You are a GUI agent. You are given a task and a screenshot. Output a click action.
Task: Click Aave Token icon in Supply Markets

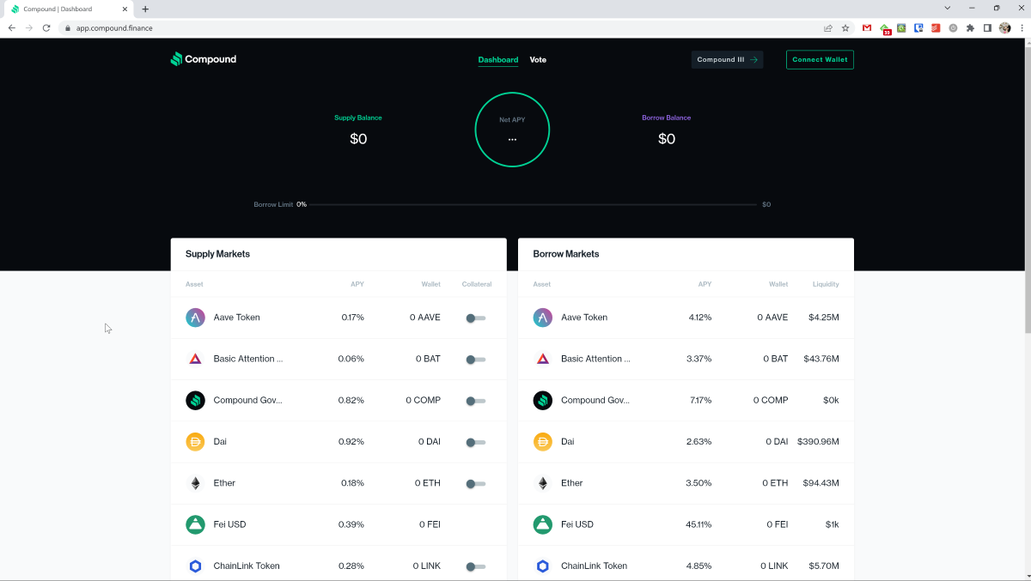(x=195, y=318)
